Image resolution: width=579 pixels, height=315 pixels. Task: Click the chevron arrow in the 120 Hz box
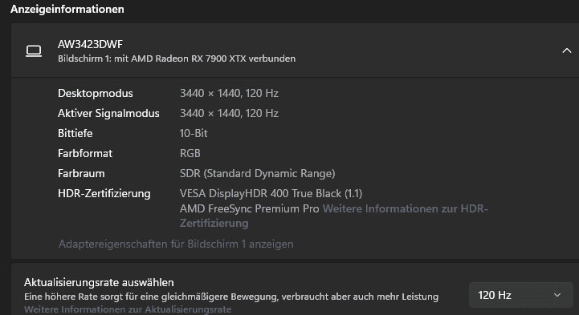[557, 295]
